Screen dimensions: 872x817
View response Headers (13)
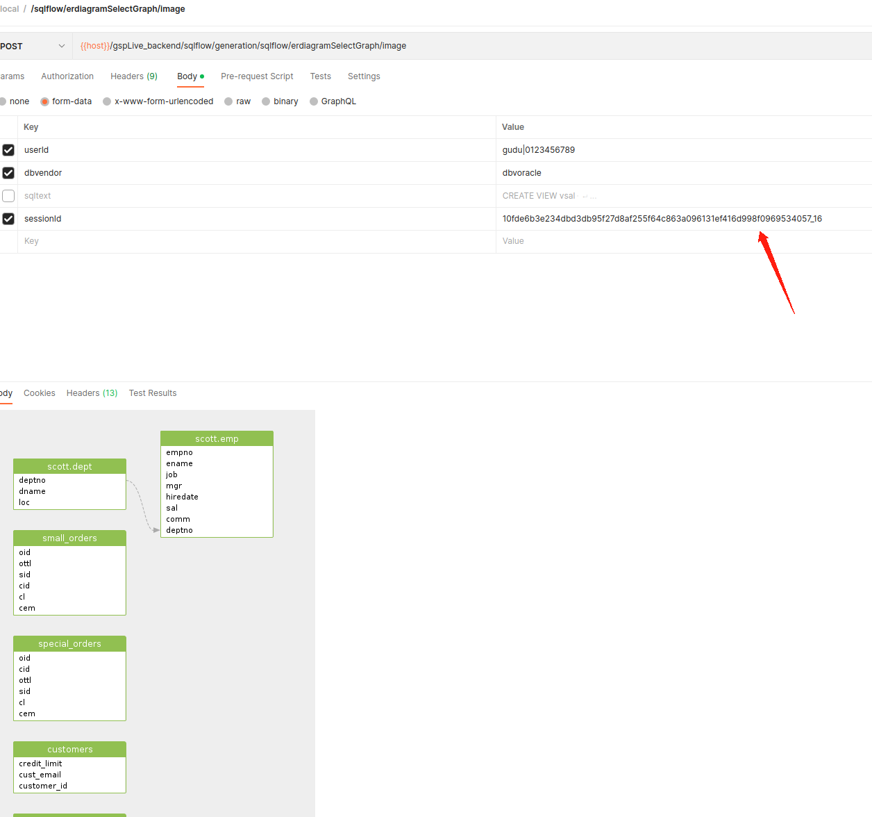click(x=91, y=393)
